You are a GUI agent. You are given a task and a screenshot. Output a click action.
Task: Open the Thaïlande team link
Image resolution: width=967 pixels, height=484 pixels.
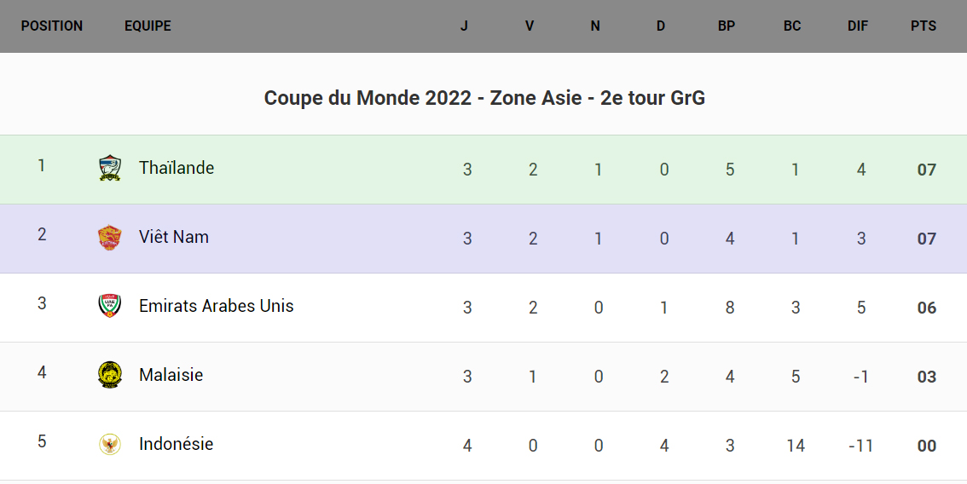coord(177,169)
